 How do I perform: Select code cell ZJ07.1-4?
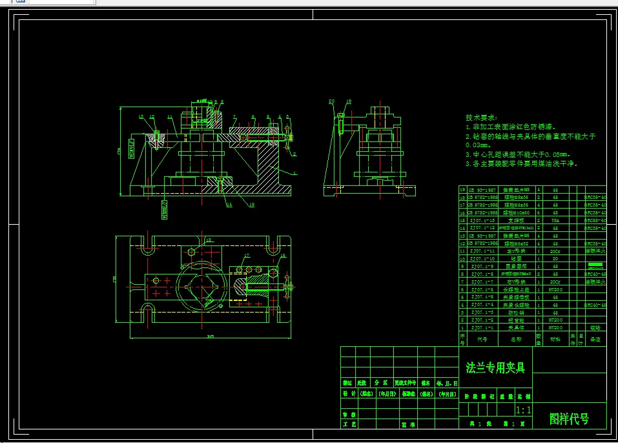(482, 305)
